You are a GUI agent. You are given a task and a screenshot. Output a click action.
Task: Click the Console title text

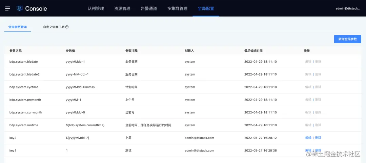pos(36,8)
